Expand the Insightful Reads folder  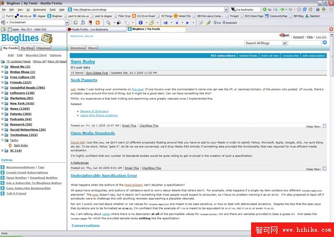point(2,88)
